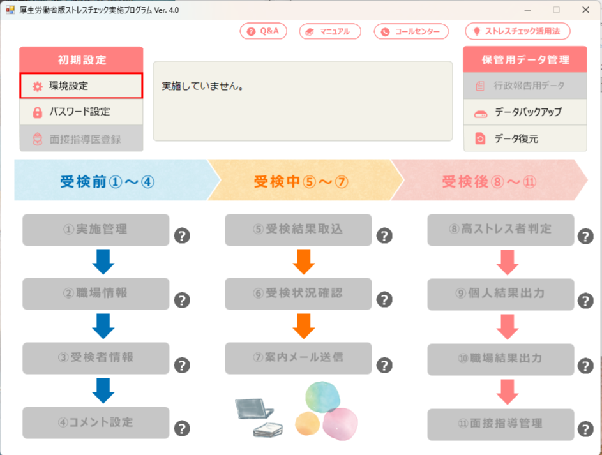
Task: Click help icon beside ①実施管理
Action: click(x=182, y=236)
